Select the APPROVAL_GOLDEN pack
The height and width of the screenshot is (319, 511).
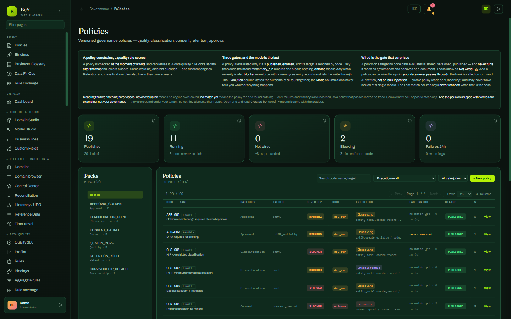click(x=115, y=206)
